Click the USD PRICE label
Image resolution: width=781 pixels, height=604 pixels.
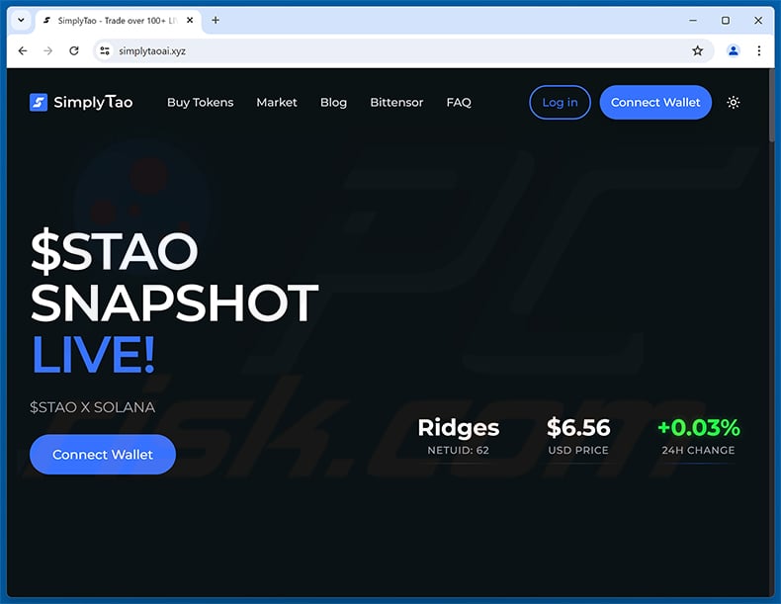(578, 450)
